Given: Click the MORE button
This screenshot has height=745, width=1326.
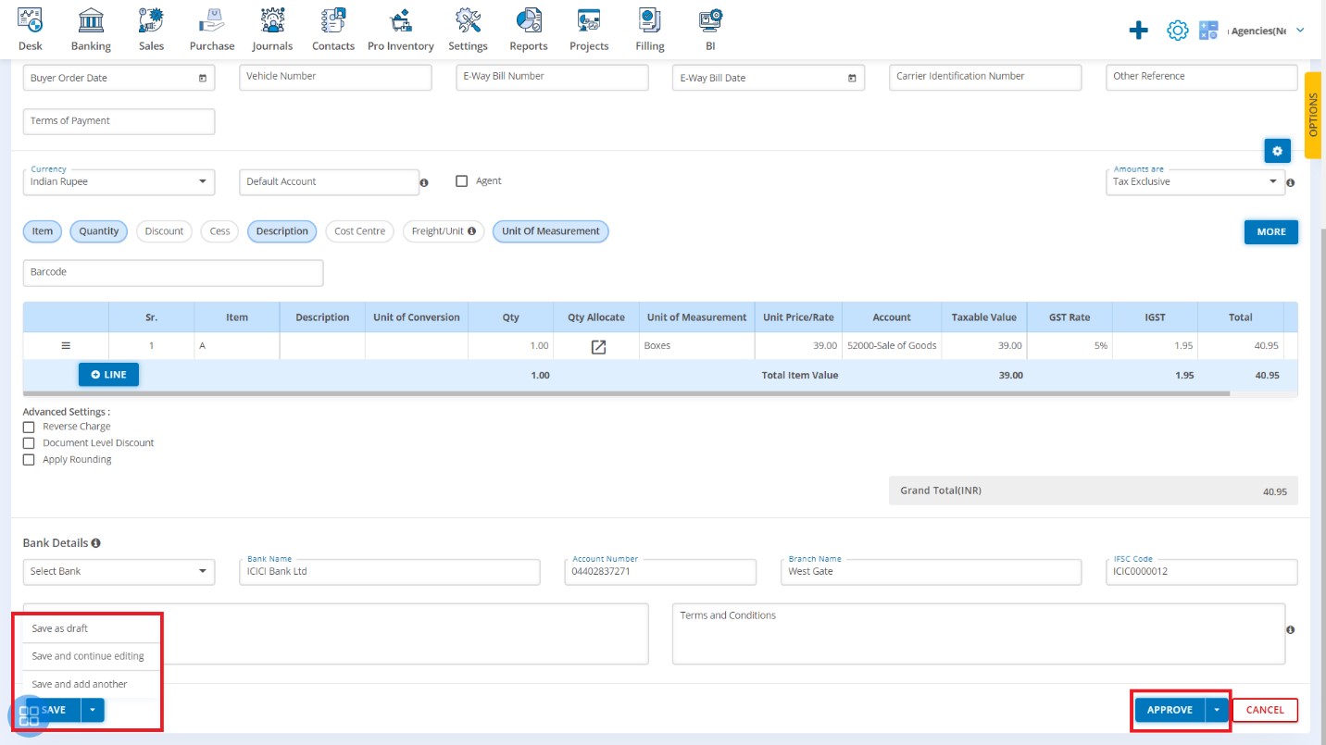Looking at the screenshot, I should coord(1271,231).
